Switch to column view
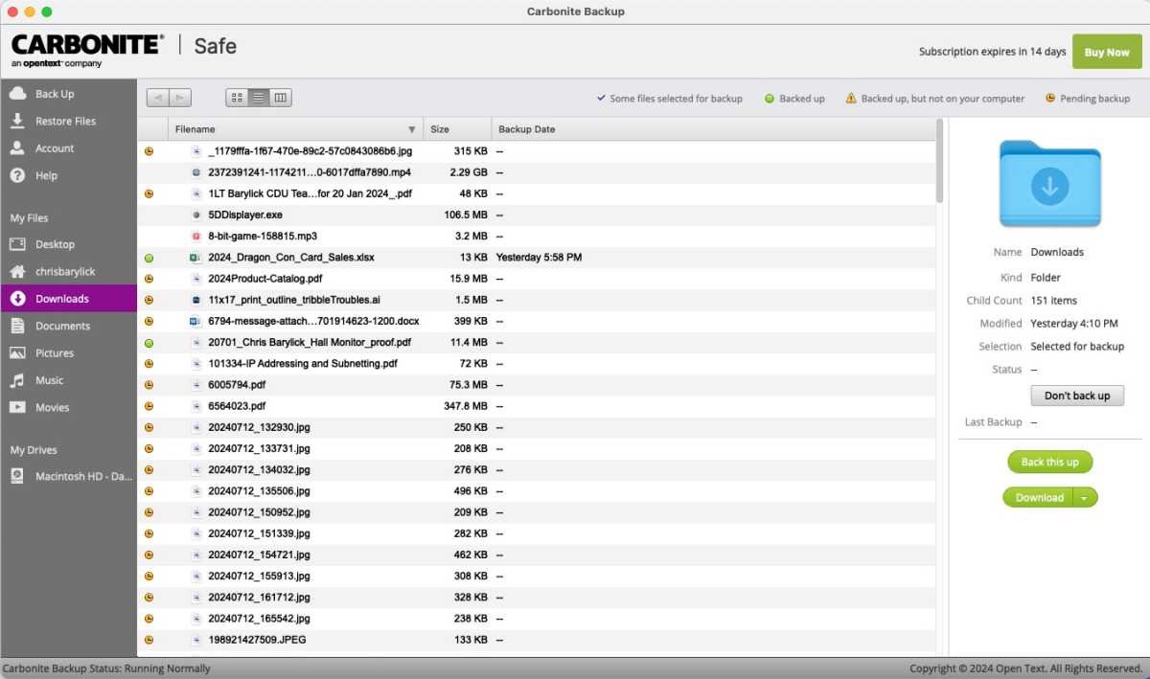The height and width of the screenshot is (679, 1150). [x=281, y=98]
